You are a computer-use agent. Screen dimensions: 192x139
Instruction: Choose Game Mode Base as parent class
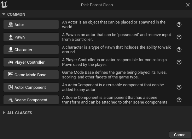(31, 75)
